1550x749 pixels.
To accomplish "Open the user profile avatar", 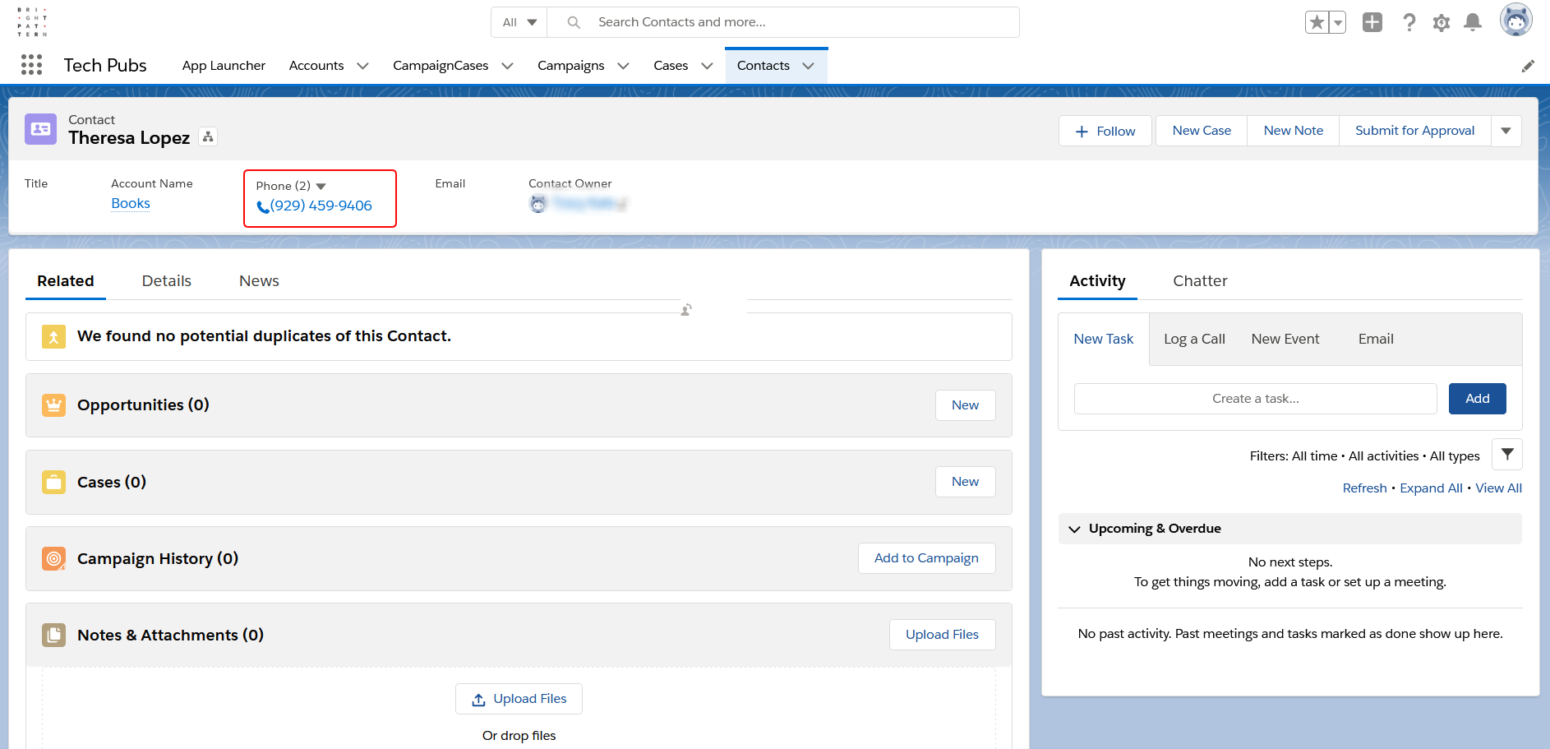I will [x=1515, y=21].
